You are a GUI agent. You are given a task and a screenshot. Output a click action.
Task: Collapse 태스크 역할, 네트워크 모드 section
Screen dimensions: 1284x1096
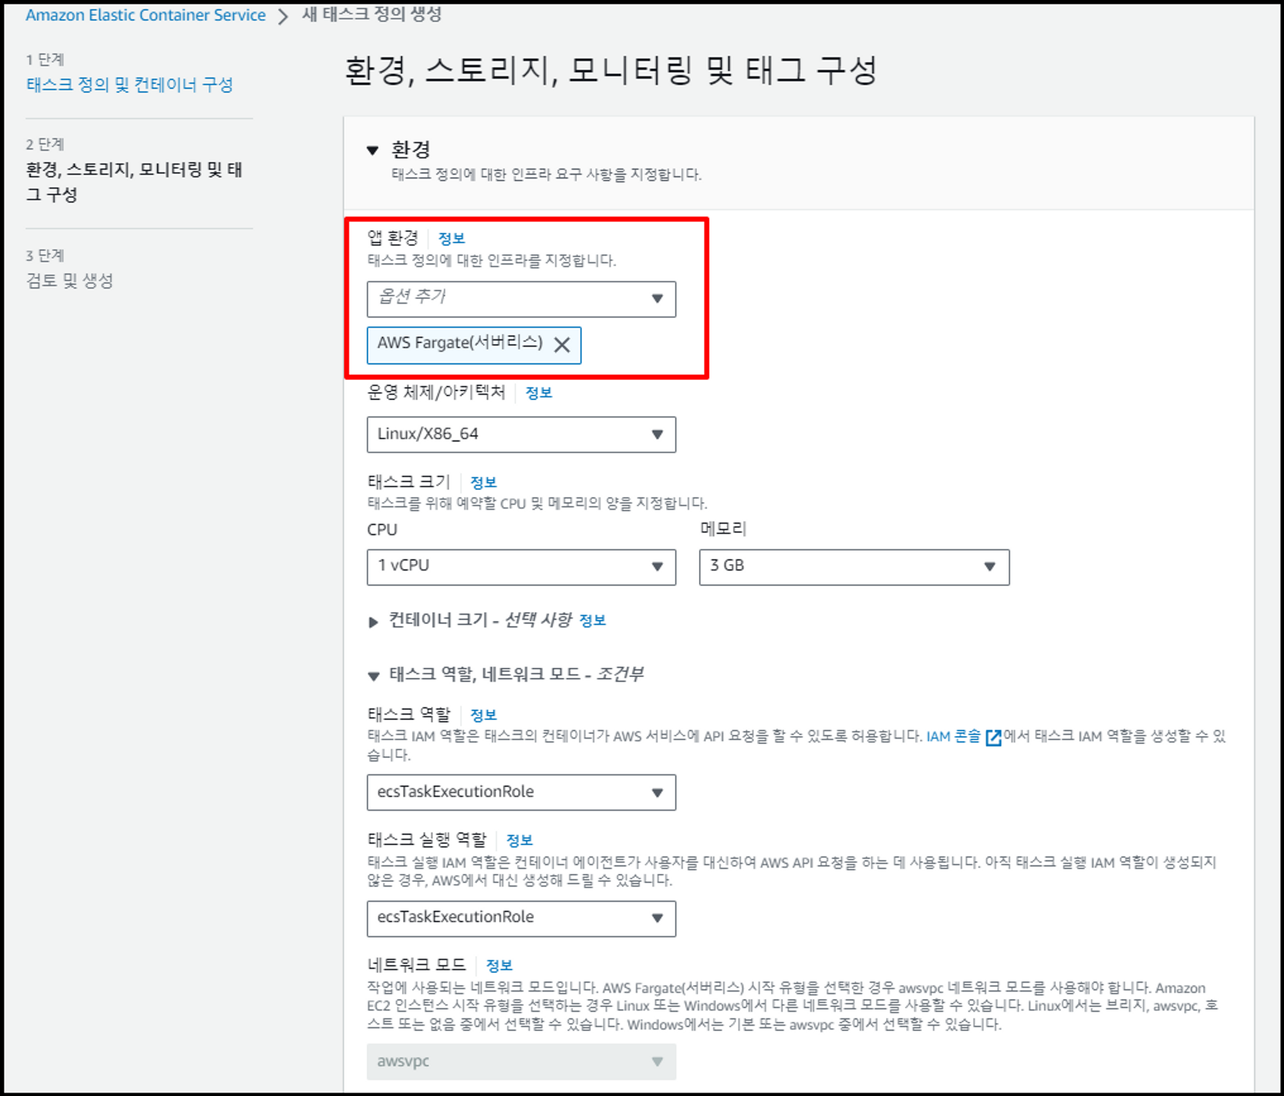click(373, 676)
